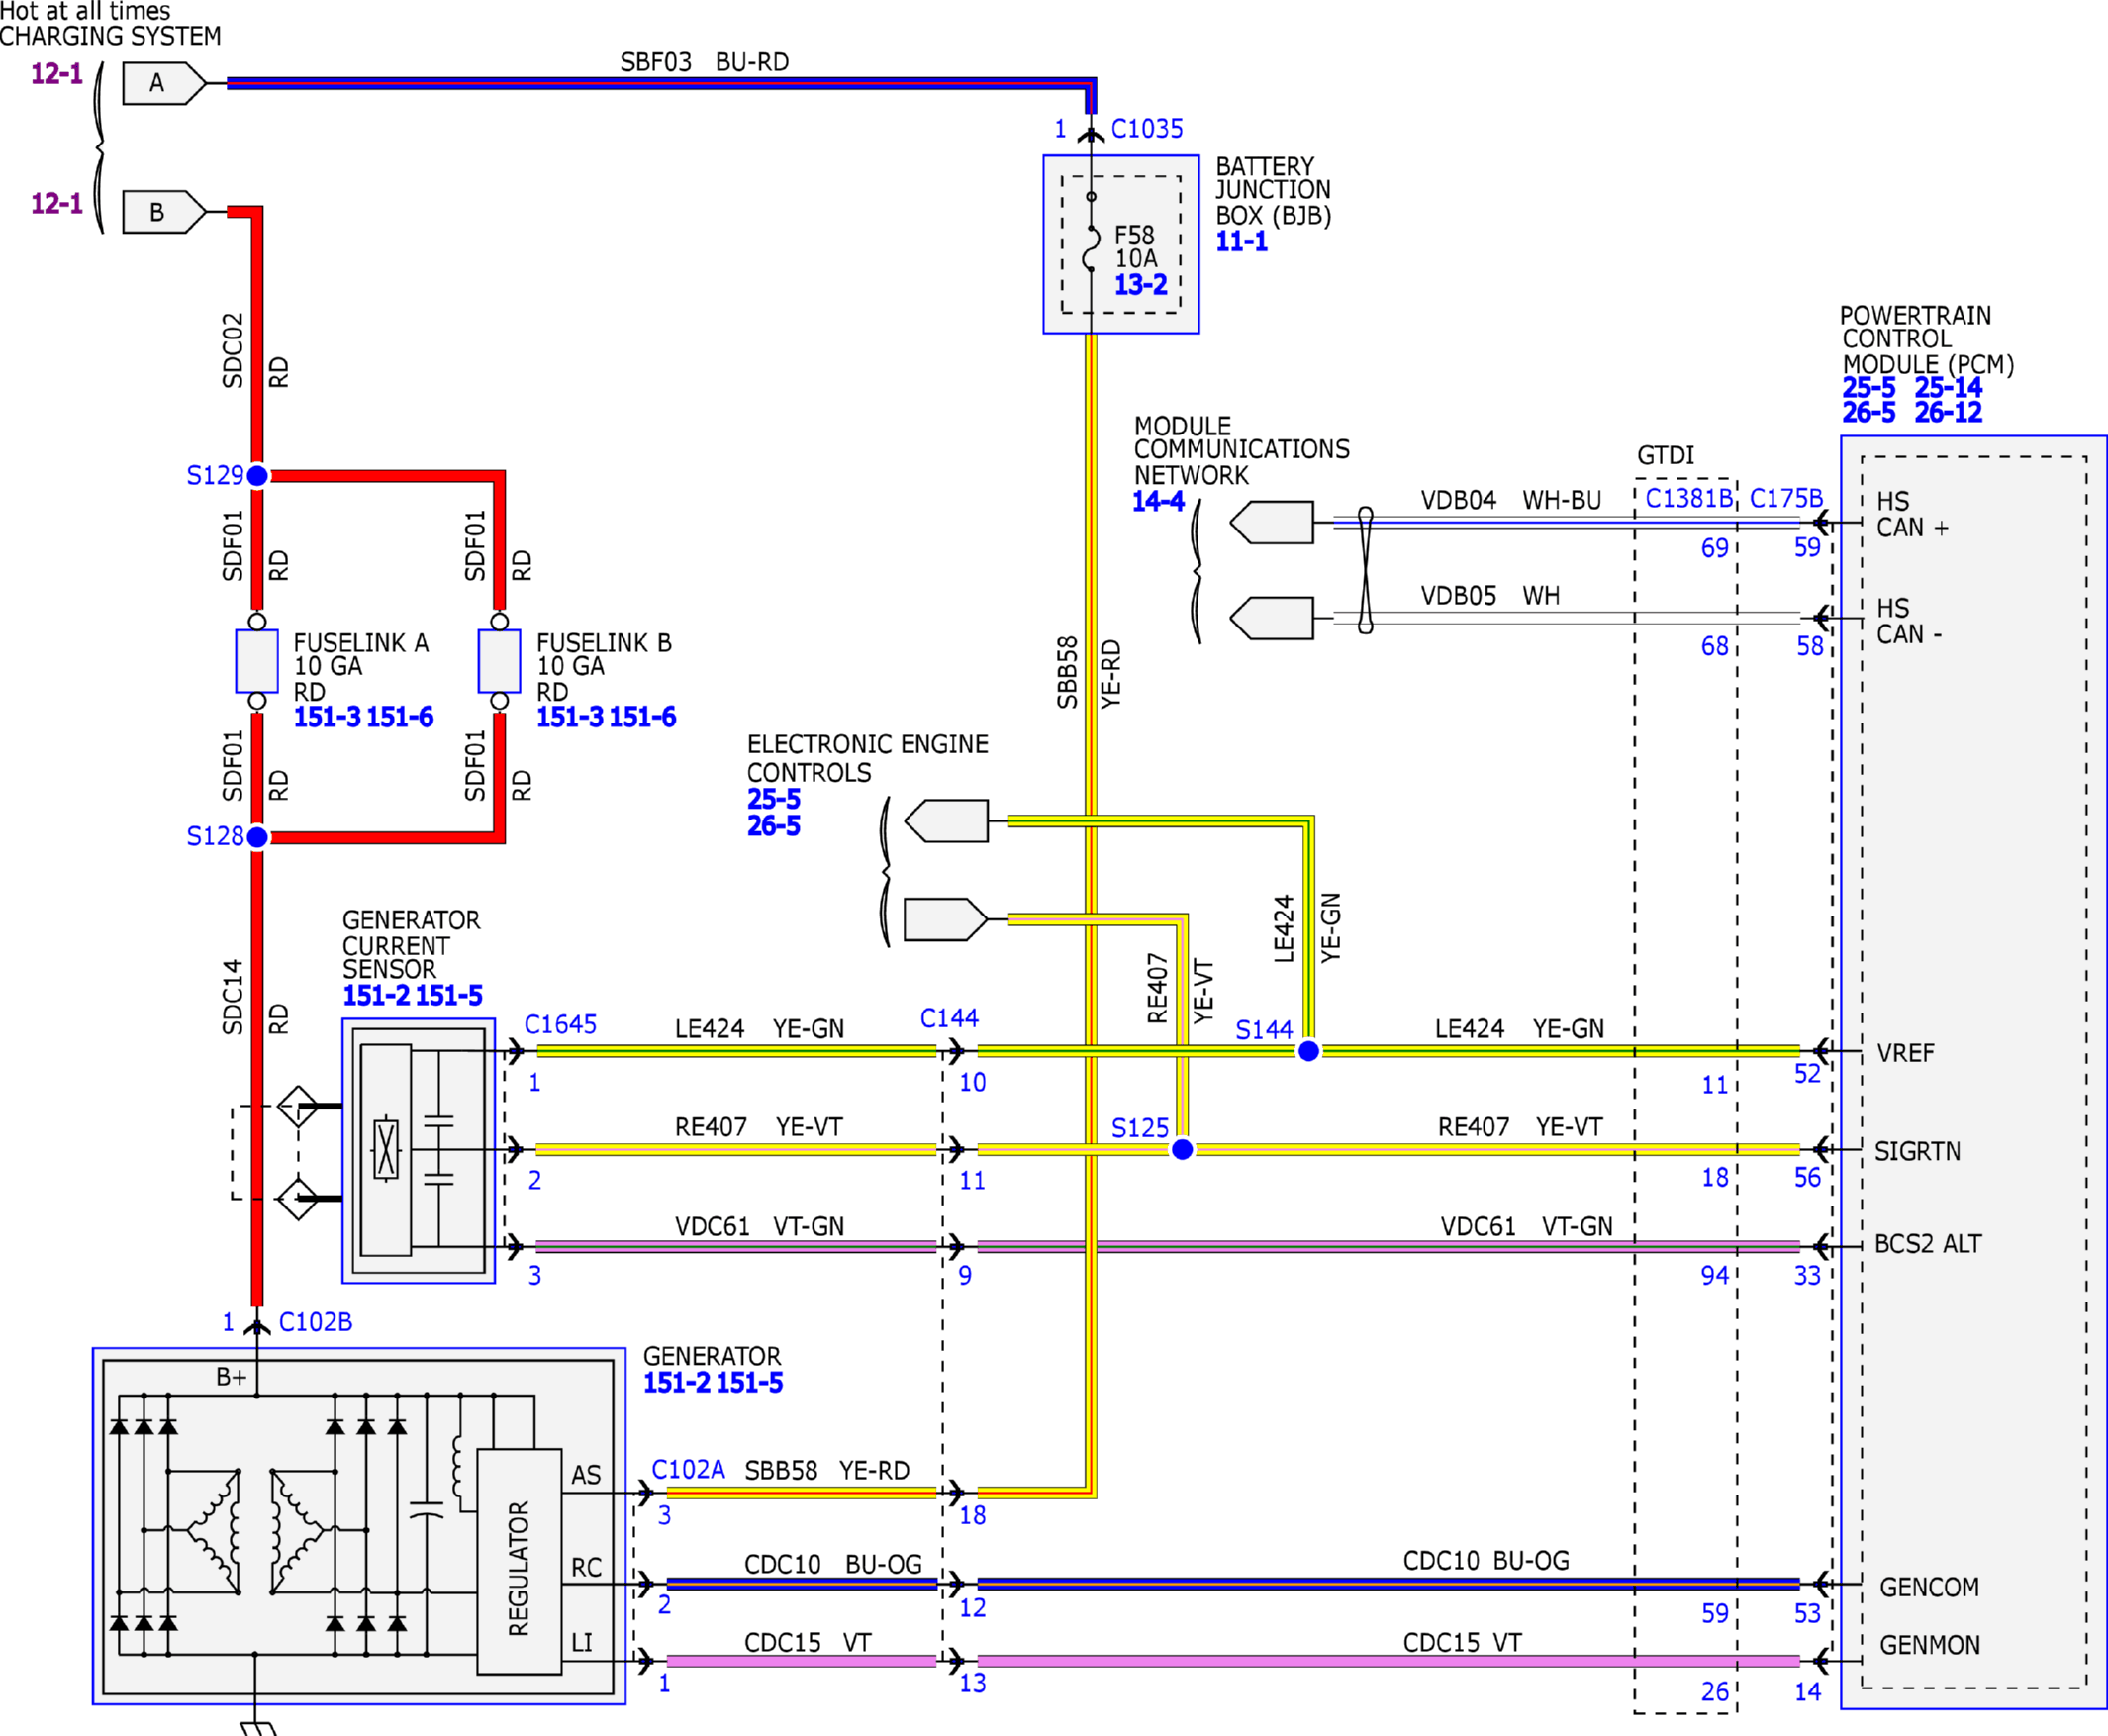This screenshot has width=2108, height=1736.
Task: Click the C102B connector label
Action: (x=315, y=1322)
